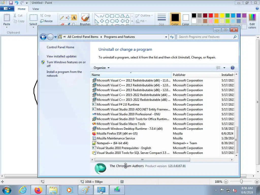Click Control Panel Home link
Screen dimensions: 260x195
tap(60, 47)
